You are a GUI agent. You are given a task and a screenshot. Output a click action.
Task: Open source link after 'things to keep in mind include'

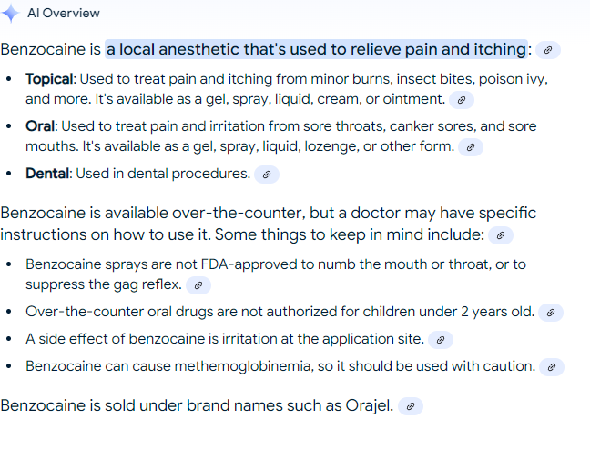[x=501, y=235]
